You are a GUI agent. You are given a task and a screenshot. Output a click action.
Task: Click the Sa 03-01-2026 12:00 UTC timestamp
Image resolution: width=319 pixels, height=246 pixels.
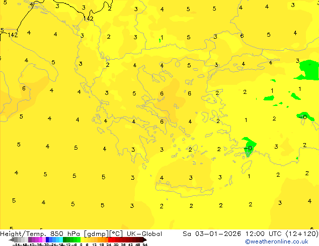click(x=233, y=234)
